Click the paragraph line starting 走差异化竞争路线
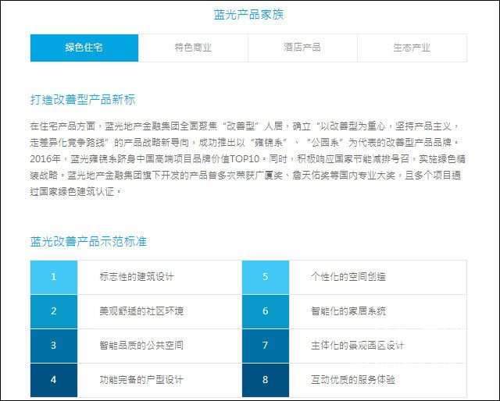The image size is (500, 401). [x=245, y=142]
